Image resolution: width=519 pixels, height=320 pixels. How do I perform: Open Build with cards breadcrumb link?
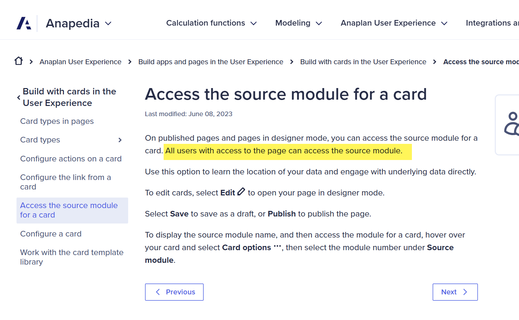tap(363, 62)
